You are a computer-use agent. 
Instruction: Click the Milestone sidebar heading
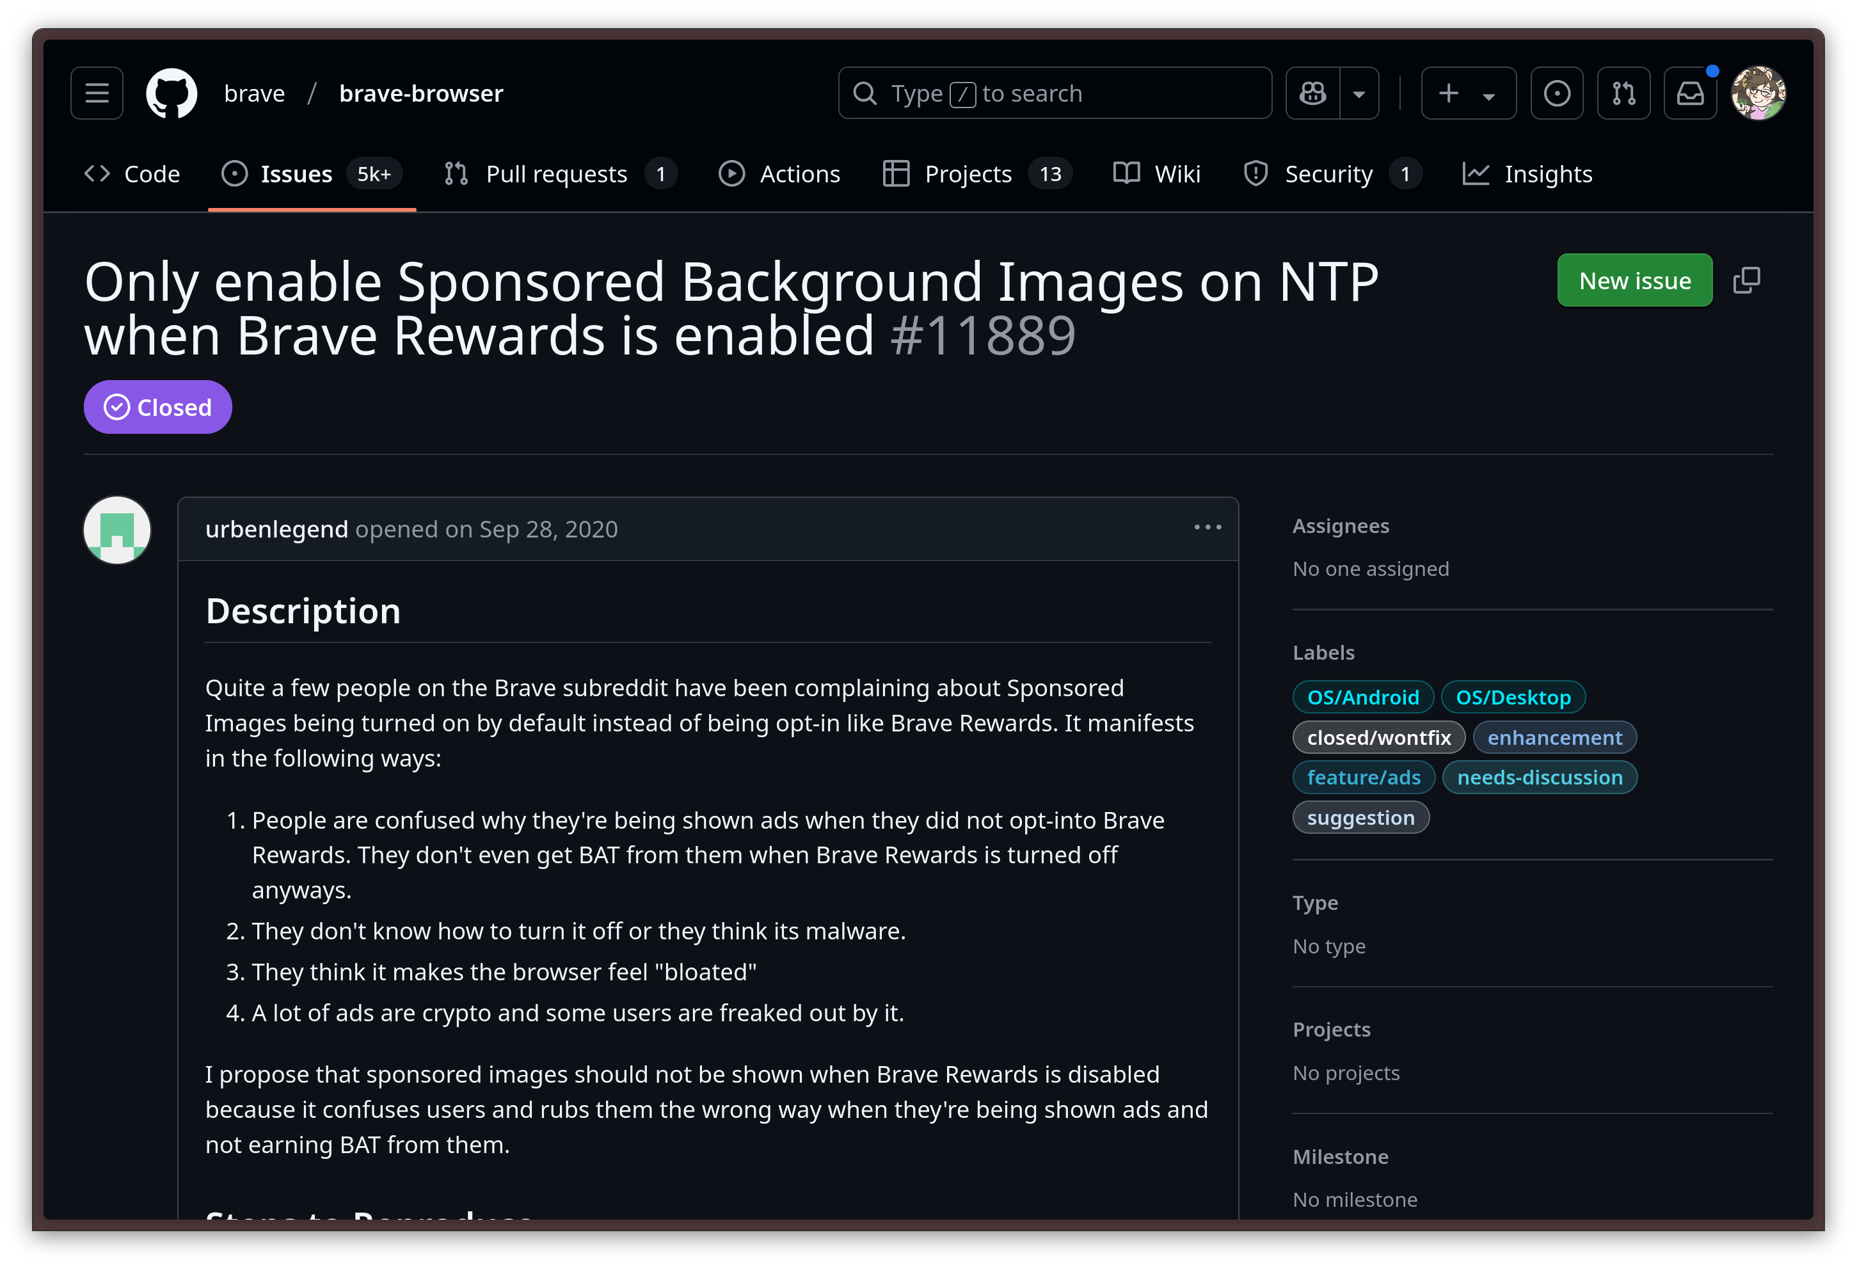(1340, 1157)
